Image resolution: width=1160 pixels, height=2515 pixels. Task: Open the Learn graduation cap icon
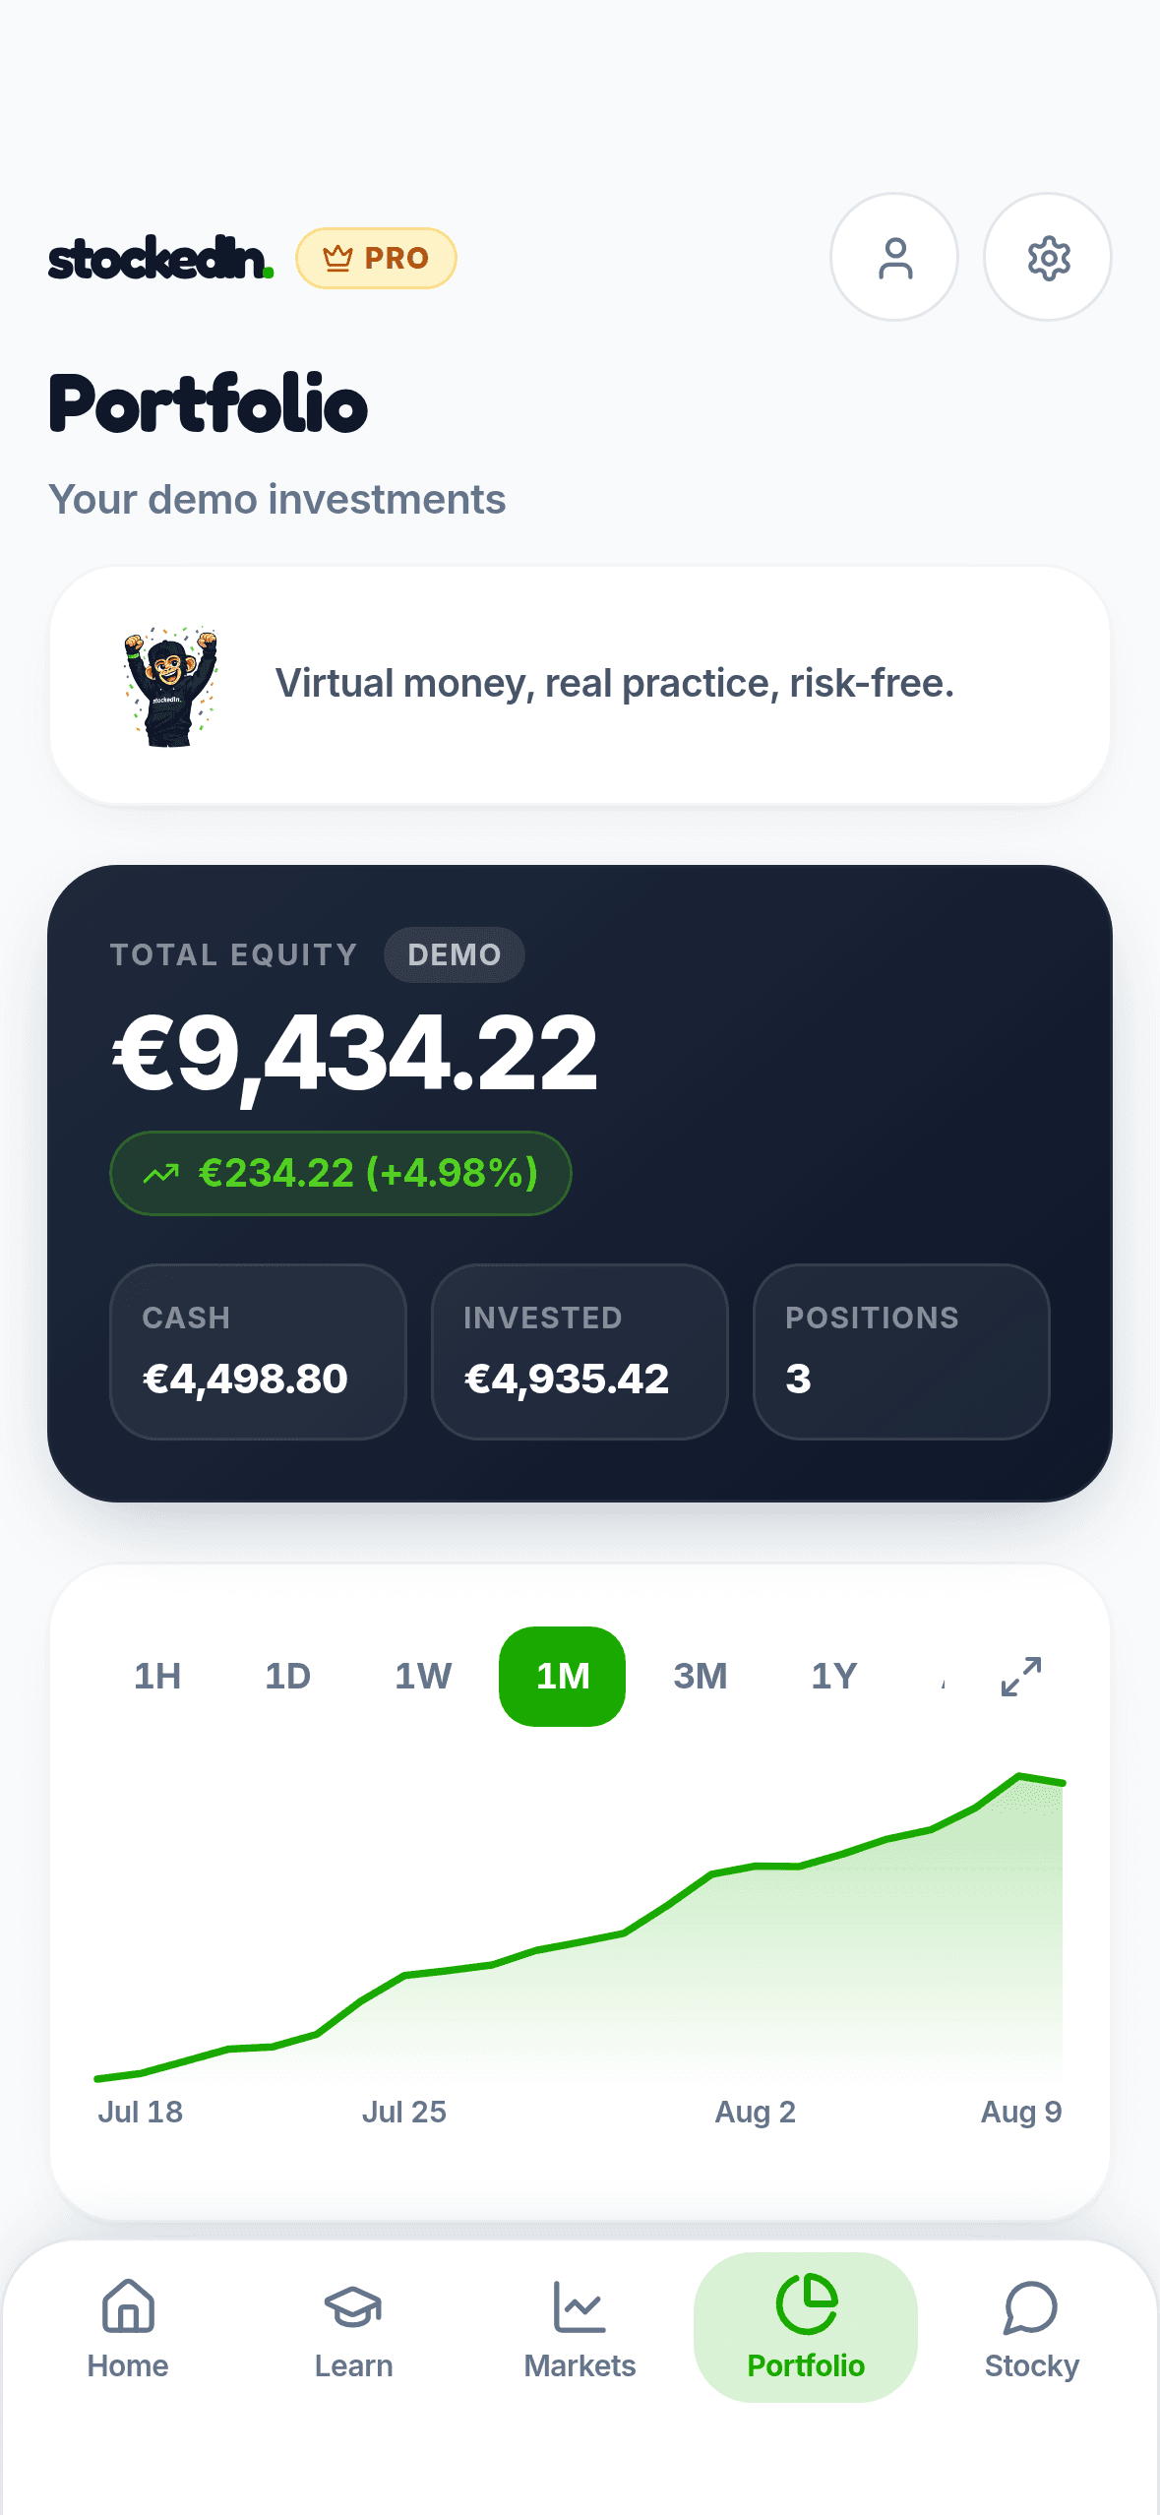click(353, 2306)
